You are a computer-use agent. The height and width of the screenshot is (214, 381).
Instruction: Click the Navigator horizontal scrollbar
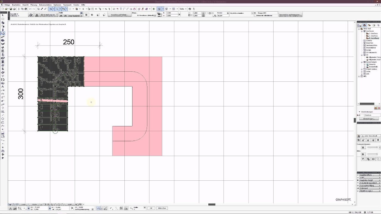367,104
